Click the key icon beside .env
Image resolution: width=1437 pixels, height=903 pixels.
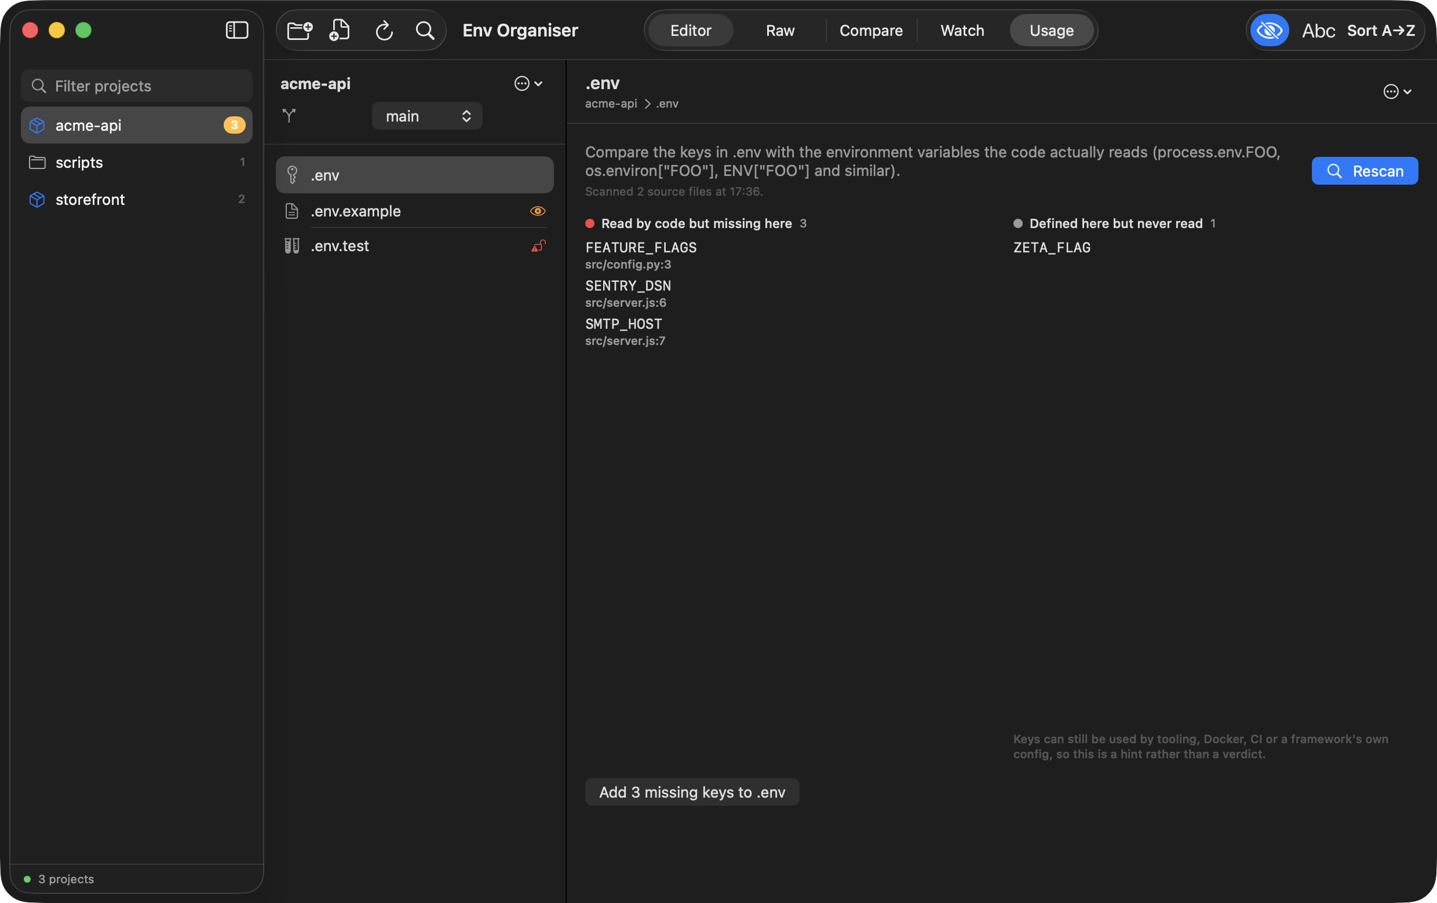point(293,175)
